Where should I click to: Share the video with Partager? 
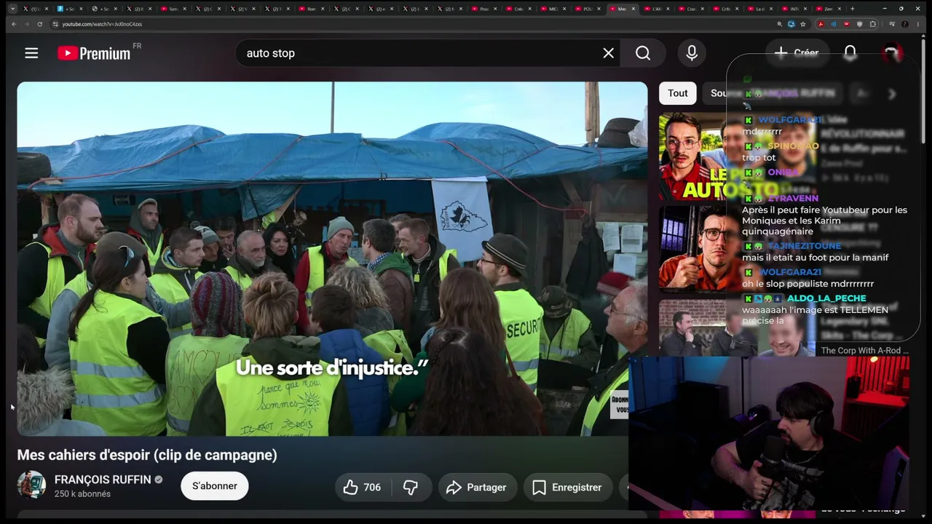tap(478, 487)
